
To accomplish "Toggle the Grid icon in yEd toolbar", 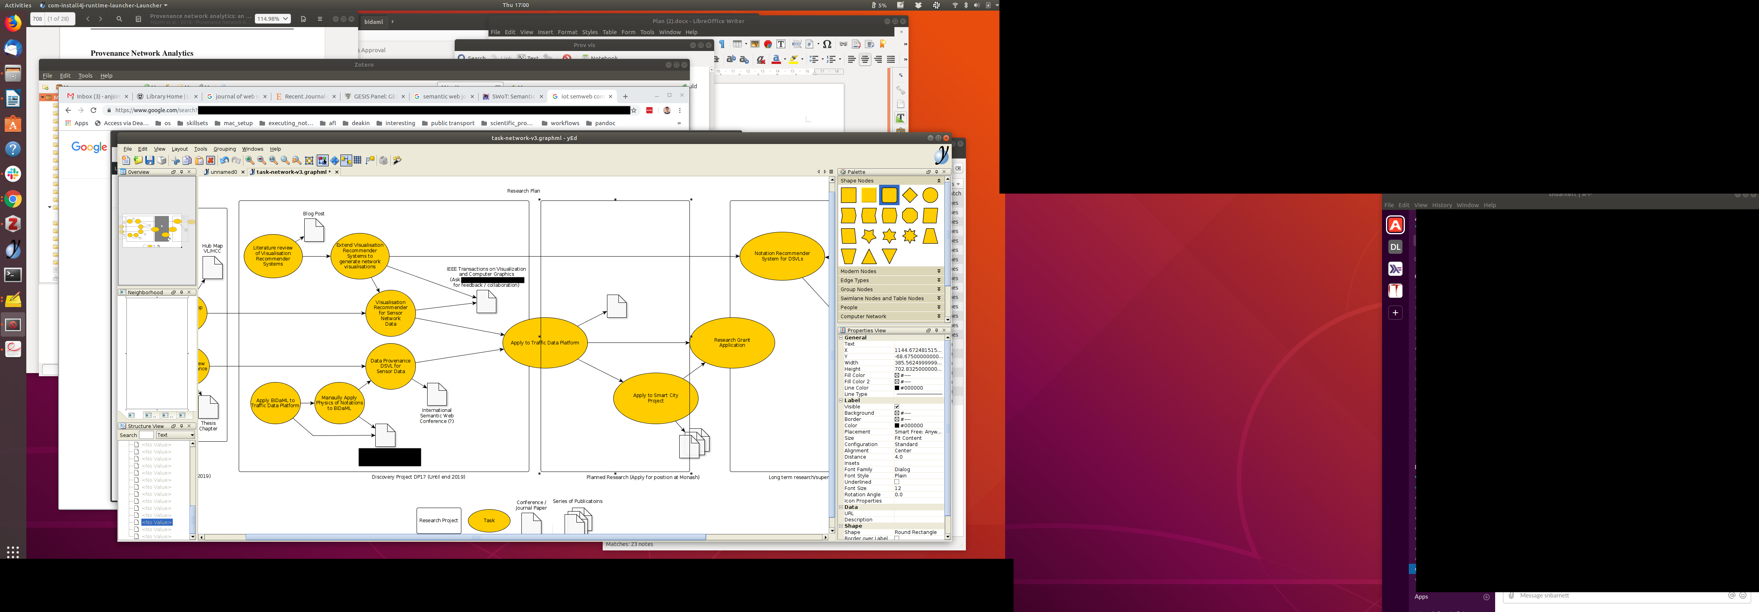I will (x=358, y=160).
